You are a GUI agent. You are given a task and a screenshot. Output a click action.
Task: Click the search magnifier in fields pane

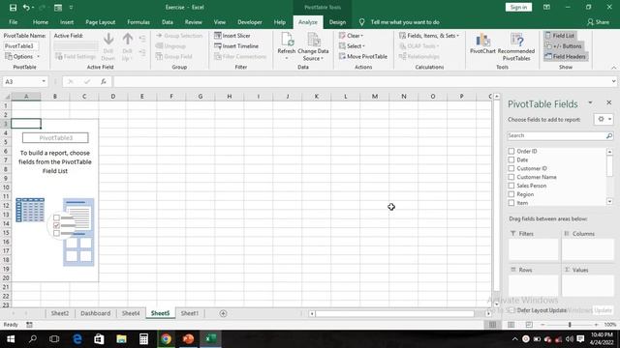tap(609, 135)
